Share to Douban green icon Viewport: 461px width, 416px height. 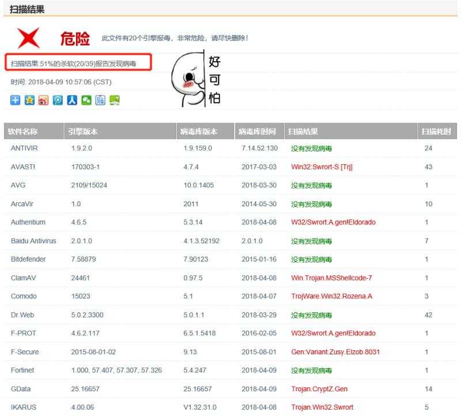pyautogui.click(x=115, y=100)
